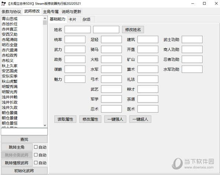Select 浅井长政 in the general list
220x175 pixels.
[10, 102]
